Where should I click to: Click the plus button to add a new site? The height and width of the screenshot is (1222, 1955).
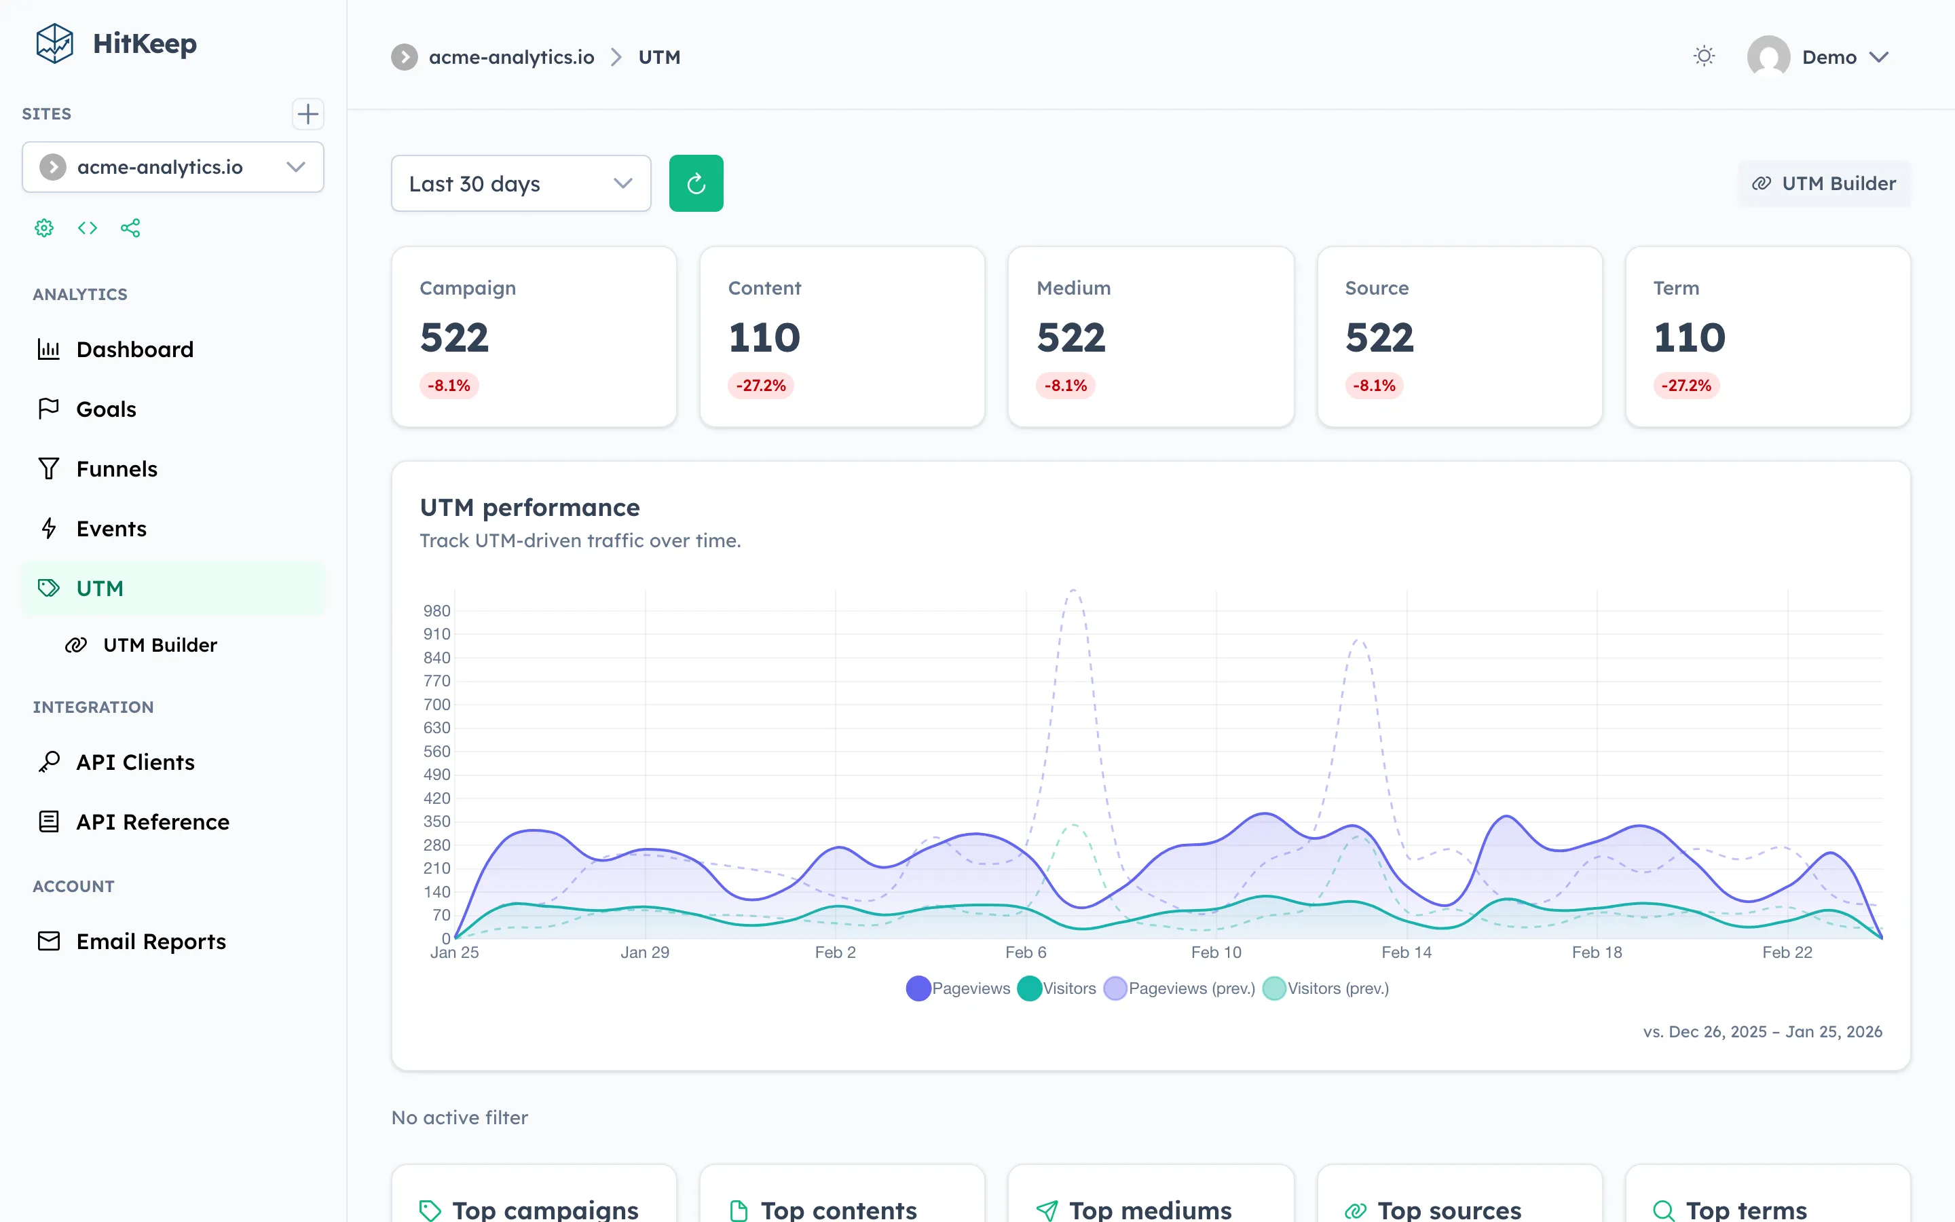coord(307,113)
